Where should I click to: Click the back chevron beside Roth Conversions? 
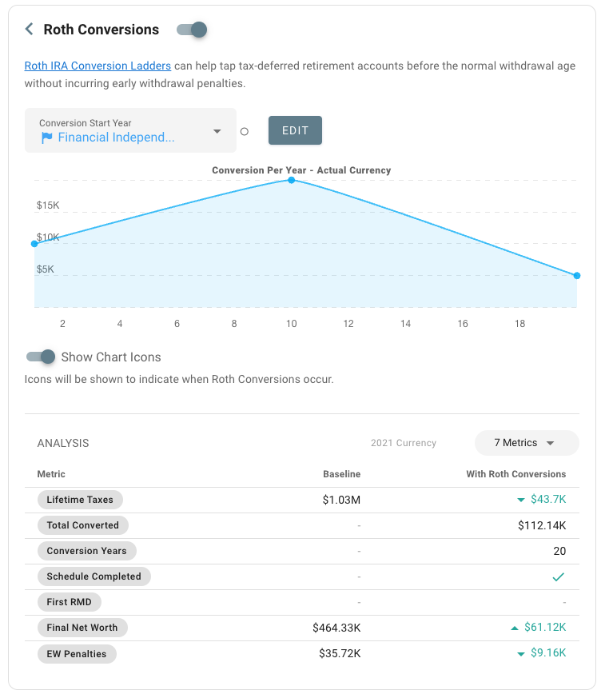(29, 30)
